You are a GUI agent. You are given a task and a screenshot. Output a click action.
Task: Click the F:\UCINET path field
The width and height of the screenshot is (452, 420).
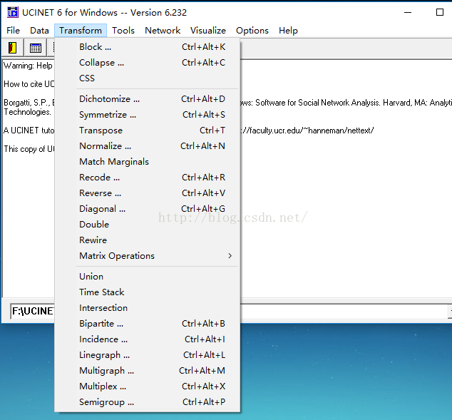click(x=32, y=311)
